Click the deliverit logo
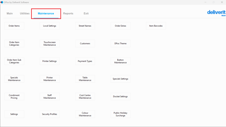This screenshot has width=226, height=127. pos(216,13)
